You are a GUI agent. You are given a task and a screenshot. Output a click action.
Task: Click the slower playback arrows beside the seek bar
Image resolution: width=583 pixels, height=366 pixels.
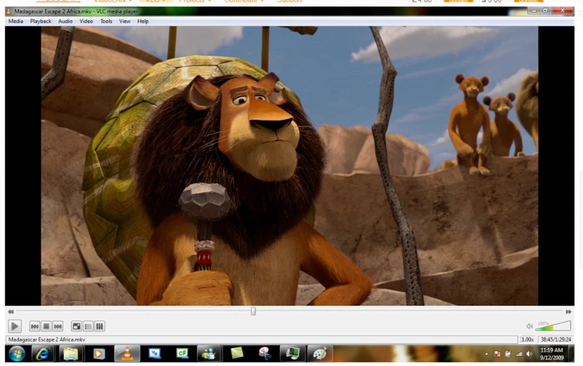[10, 311]
